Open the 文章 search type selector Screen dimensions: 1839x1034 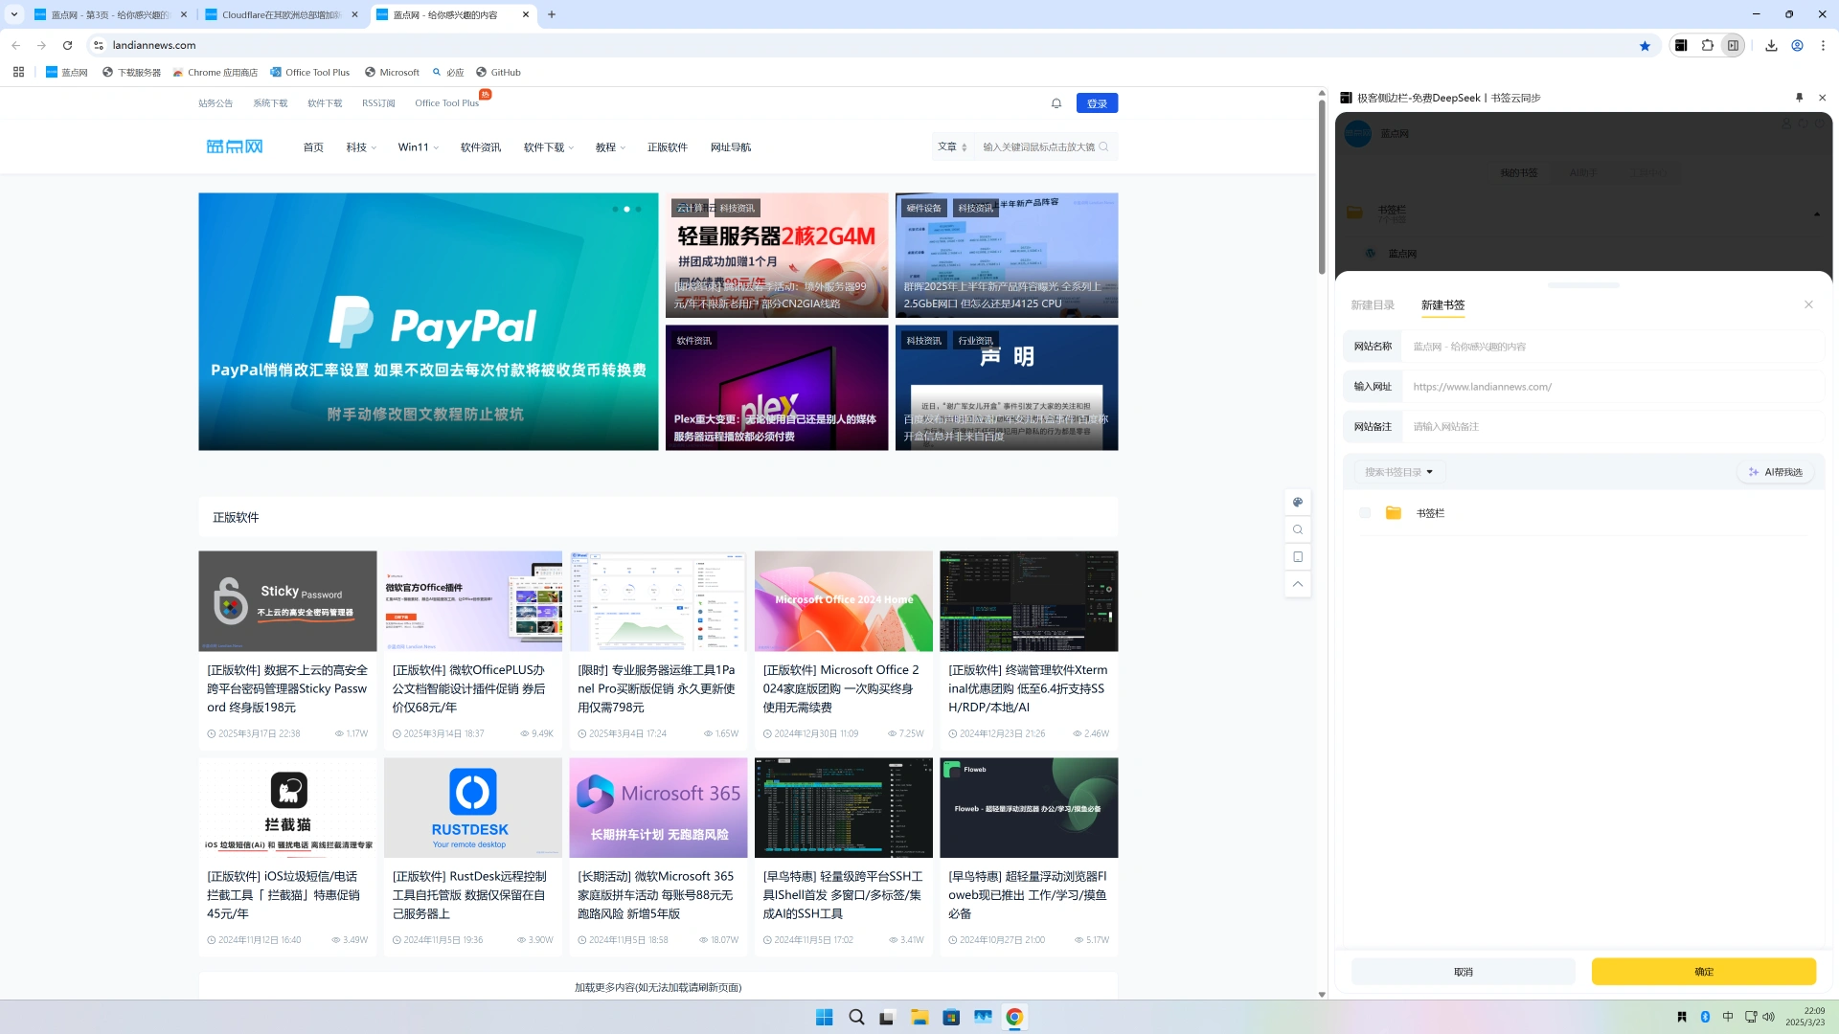tap(952, 147)
